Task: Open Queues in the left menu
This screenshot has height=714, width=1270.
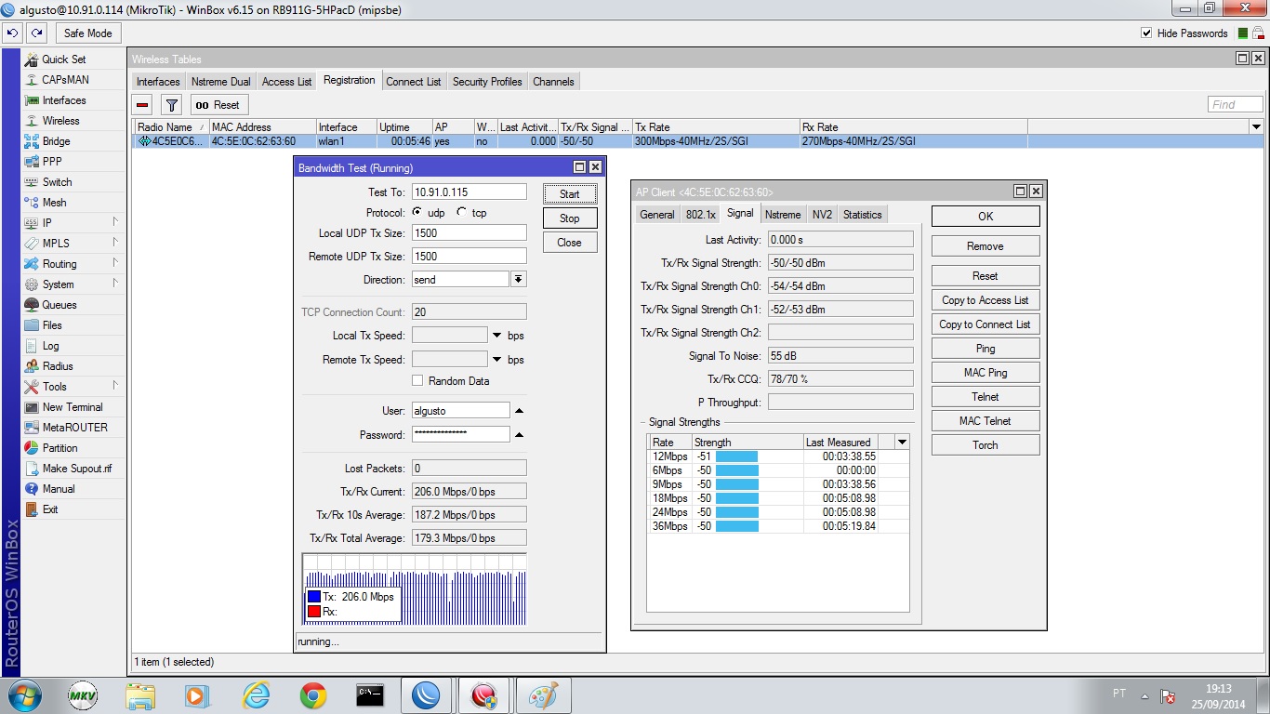Action: pyautogui.click(x=59, y=305)
